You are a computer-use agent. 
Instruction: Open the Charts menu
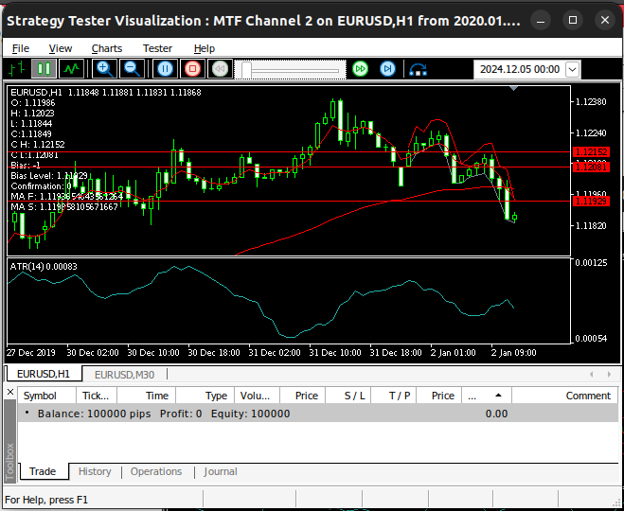(x=107, y=48)
